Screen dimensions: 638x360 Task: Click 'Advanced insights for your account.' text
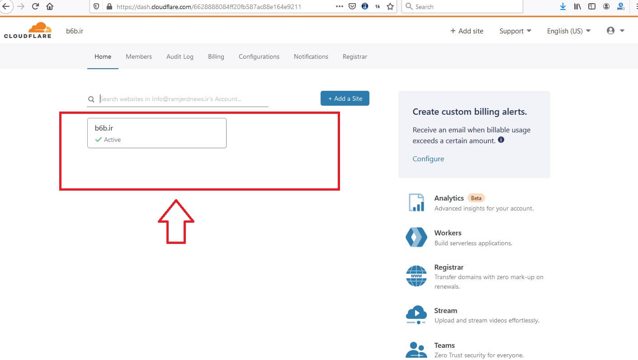click(484, 209)
